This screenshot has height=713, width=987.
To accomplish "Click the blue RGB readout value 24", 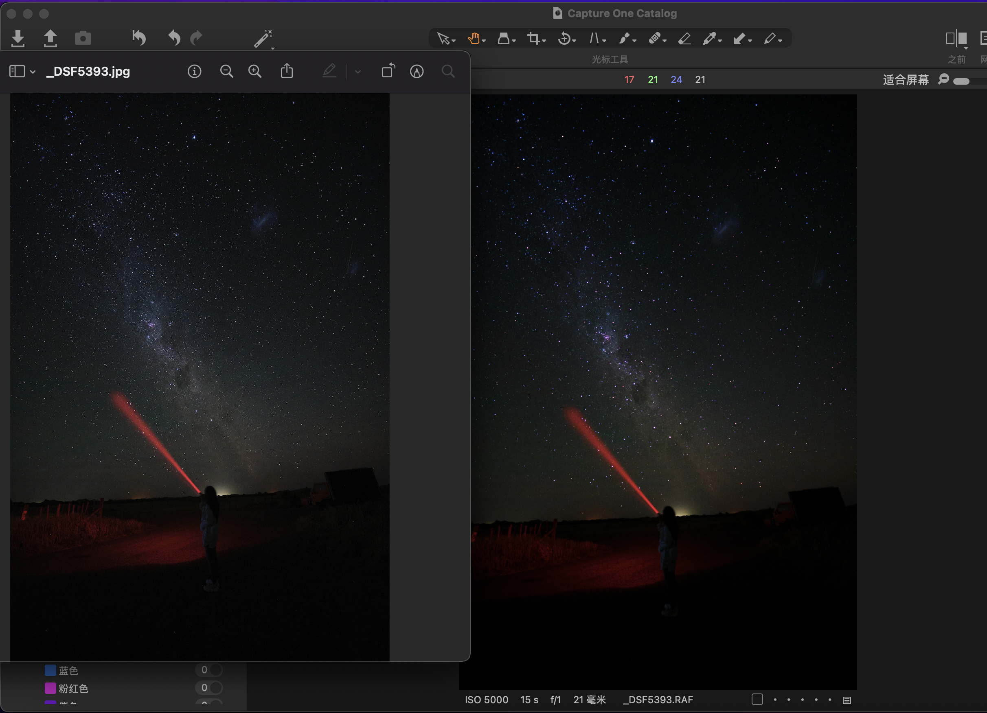I will coord(676,80).
